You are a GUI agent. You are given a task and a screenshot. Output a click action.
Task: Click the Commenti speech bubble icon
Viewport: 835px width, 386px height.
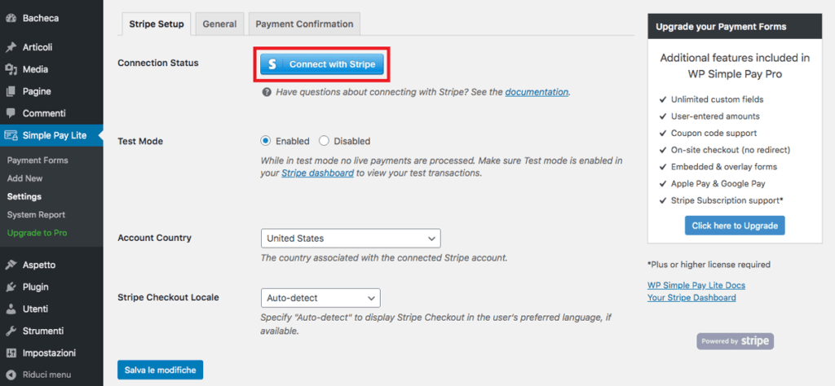(x=10, y=113)
